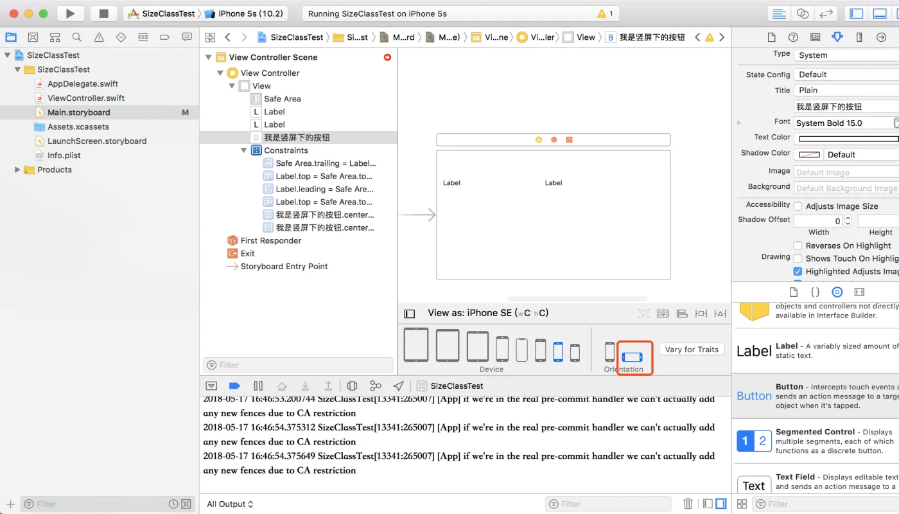The width and height of the screenshot is (899, 514).
Task: Clear the debug console with trash icon
Action: (x=688, y=504)
